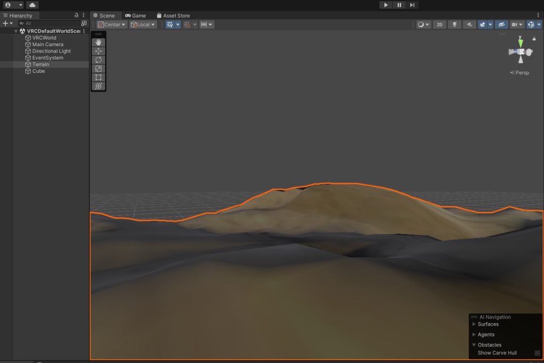Select the Move tool

[x=98, y=51]
